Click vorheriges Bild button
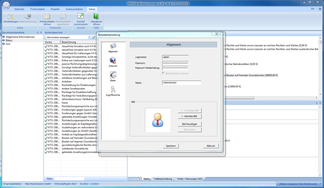 pos(190,111)
